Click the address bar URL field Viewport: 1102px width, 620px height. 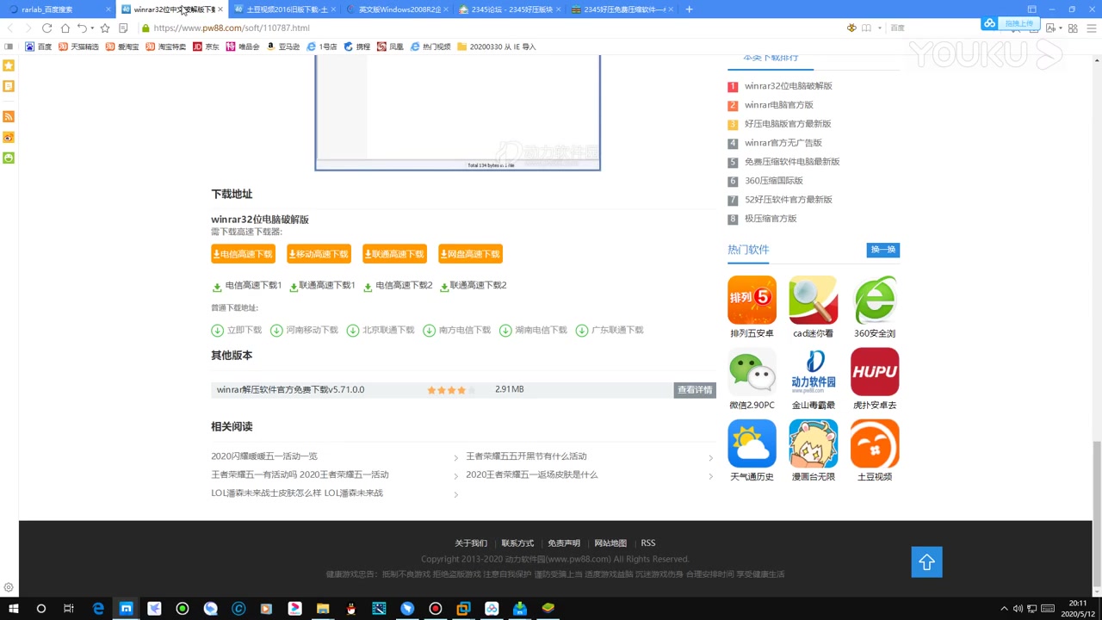(491, 28)
